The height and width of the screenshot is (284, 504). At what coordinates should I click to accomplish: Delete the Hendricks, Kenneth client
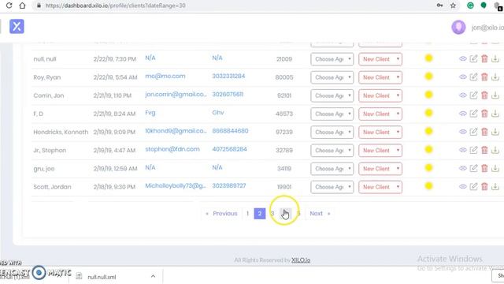484,132
